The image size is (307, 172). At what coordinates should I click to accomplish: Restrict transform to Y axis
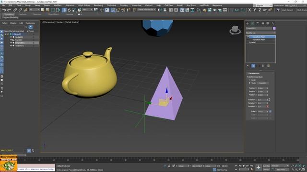click(255, 10)
